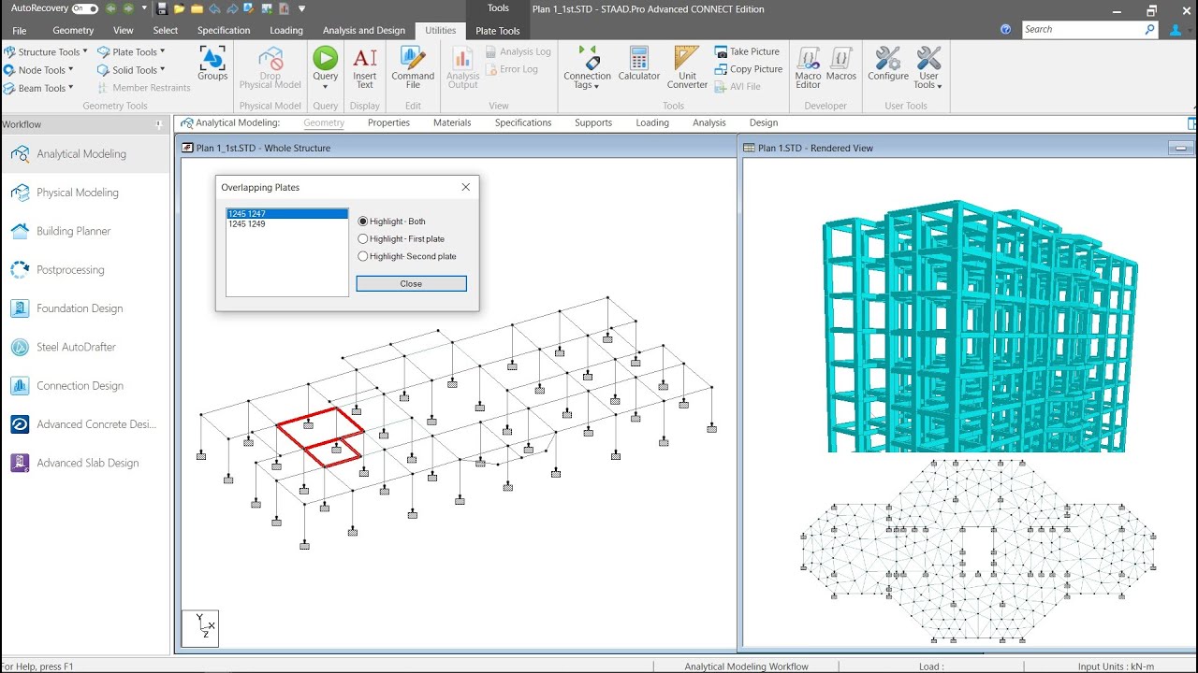Open Configure settings
Viewport: 1198px width, 673px height.
887,64
